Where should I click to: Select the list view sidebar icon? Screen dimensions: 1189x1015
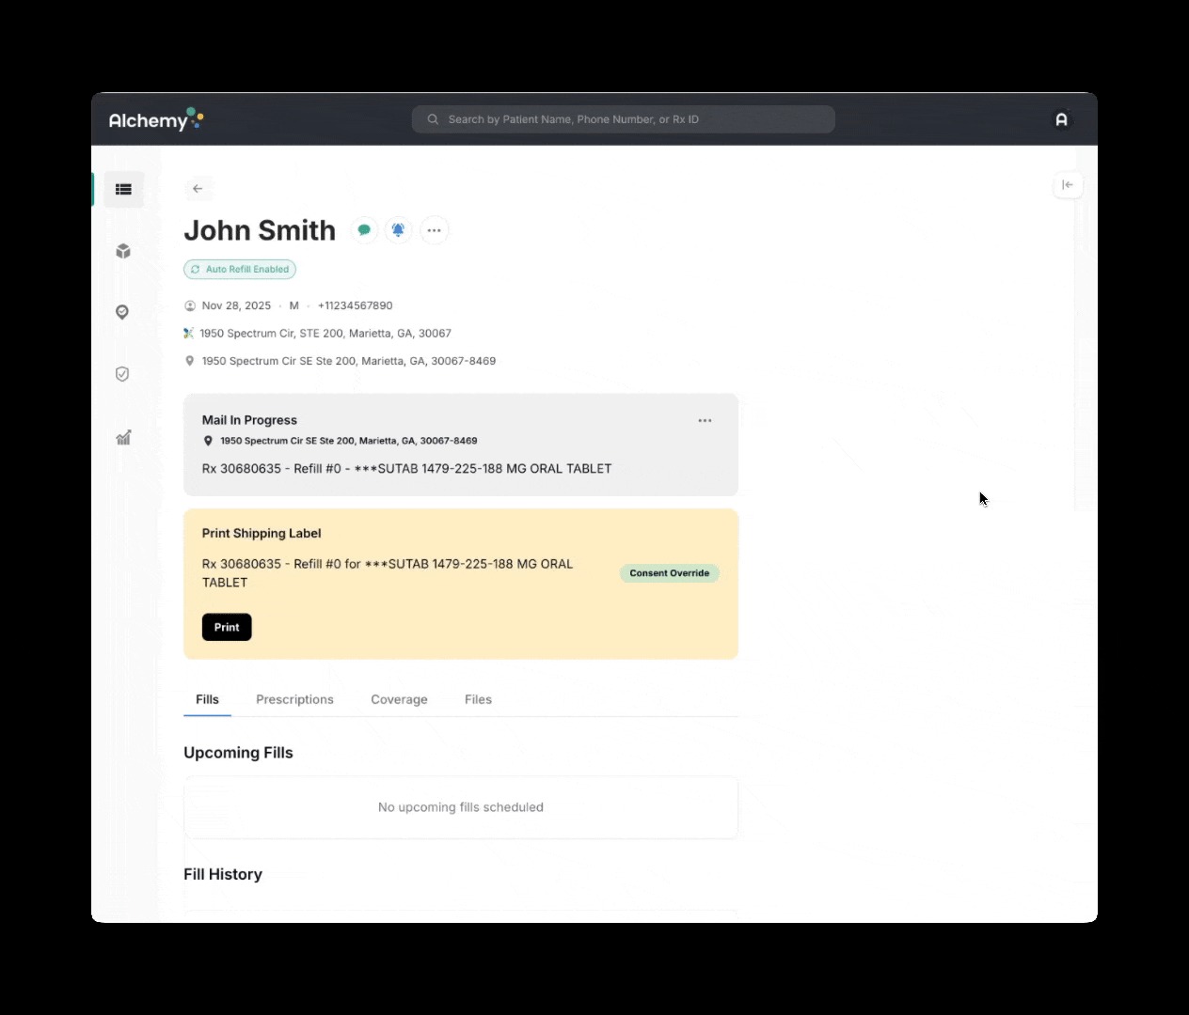(x=123, y=189)
